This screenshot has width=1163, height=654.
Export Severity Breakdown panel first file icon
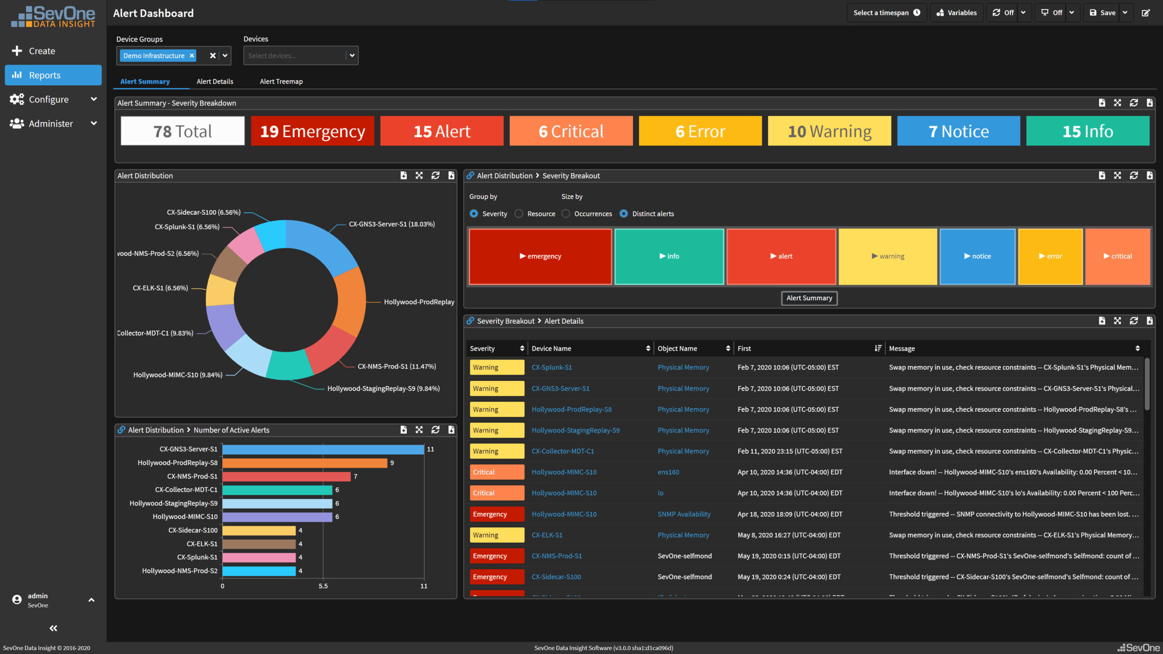1102,103
